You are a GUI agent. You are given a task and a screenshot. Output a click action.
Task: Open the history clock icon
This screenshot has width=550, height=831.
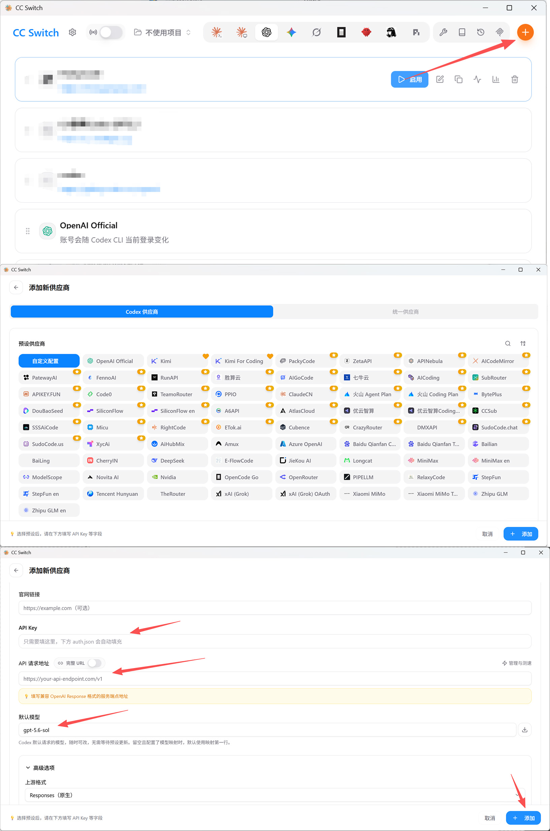(x=481, y=33)
